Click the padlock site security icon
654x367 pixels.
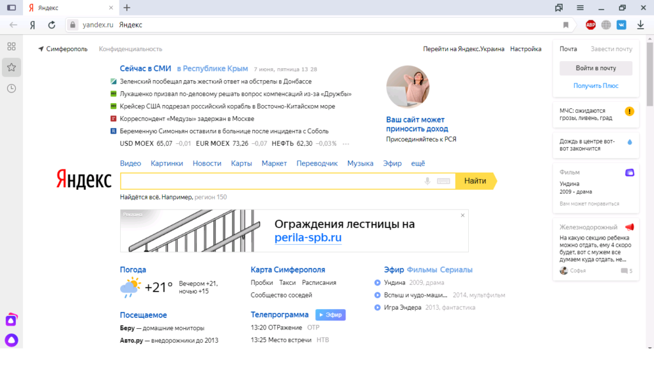click(x=73, y=25)
